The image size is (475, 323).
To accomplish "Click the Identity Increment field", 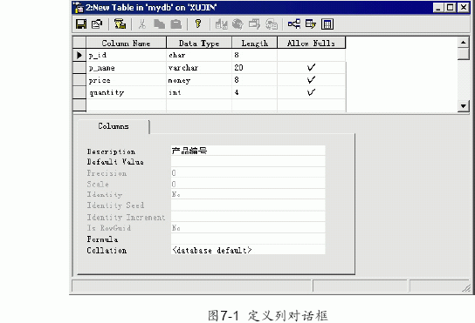I will point(248,217).
